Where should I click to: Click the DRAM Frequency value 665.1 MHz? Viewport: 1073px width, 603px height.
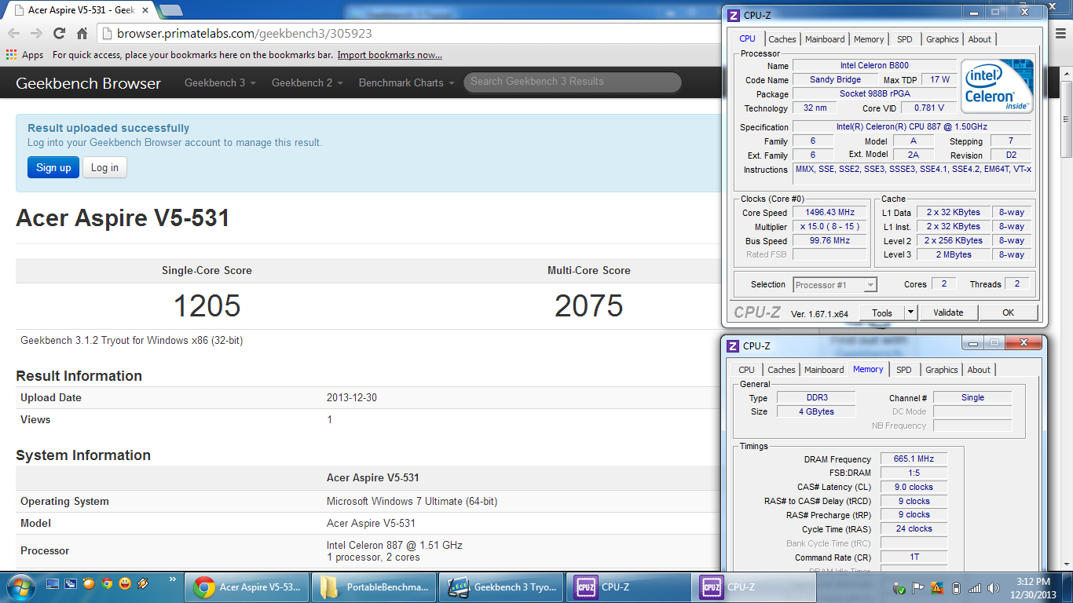[x=914, y=459]
